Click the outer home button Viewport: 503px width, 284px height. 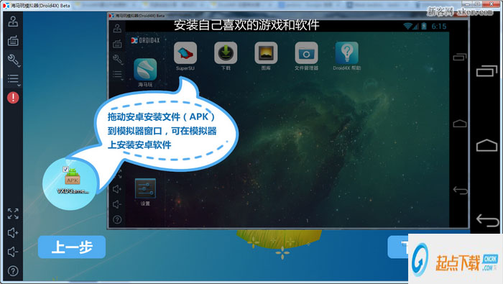click(486, 145)
